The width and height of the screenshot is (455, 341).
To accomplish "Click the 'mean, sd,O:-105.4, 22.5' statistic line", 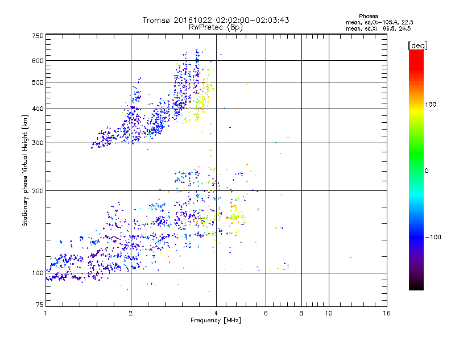I will [x=379, y=23].
